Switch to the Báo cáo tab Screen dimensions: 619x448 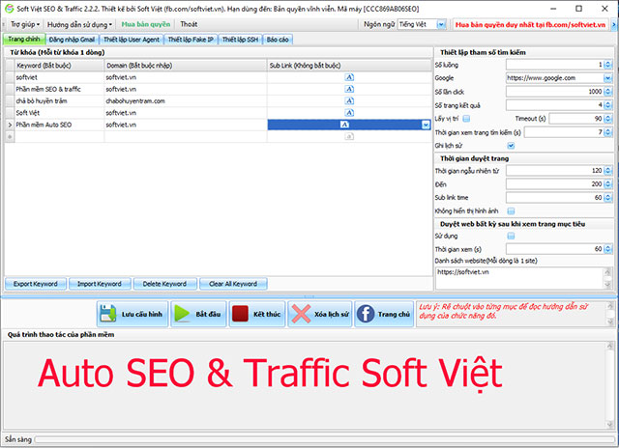pyautogui.click(x=278, y=40)
